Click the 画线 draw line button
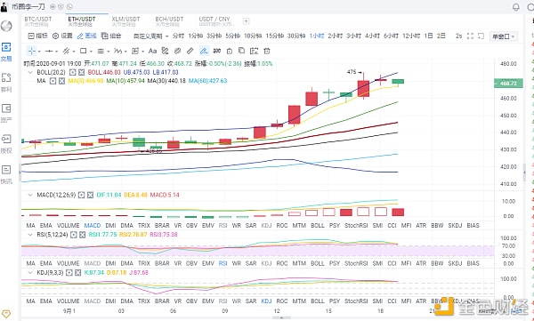Viewport: 534px width, 321px height. tap(87, 36)
